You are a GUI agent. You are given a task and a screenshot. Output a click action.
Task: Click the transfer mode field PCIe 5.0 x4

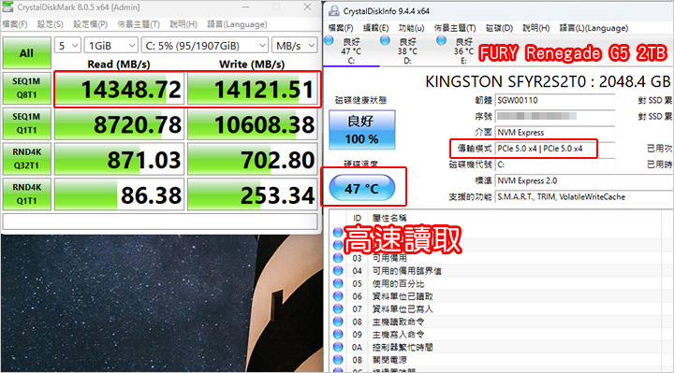(x=555, y=149)
